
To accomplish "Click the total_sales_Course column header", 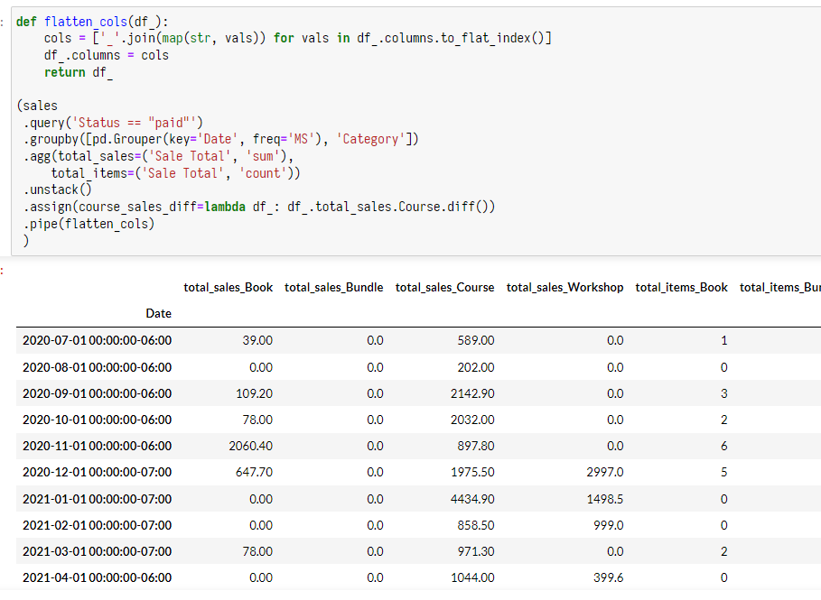I will point(444,287).
